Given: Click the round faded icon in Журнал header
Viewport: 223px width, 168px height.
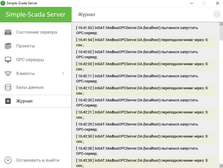Looking at the screenshot, I should pos(217,14).
